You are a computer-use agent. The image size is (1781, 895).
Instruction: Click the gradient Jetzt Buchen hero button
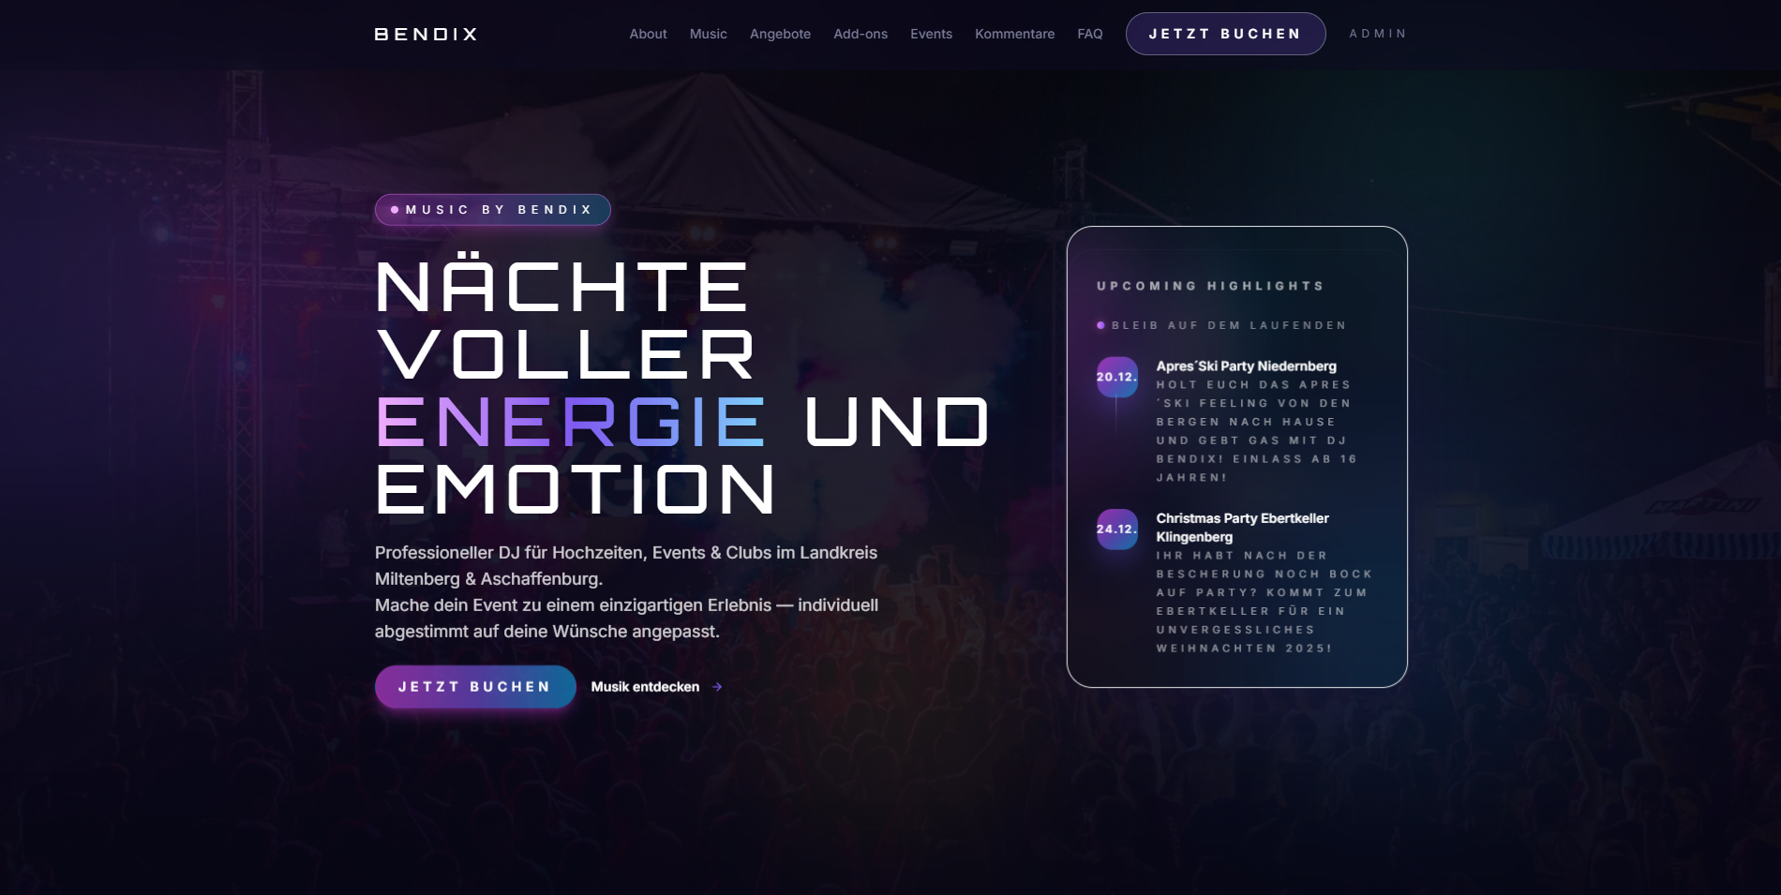475,687
